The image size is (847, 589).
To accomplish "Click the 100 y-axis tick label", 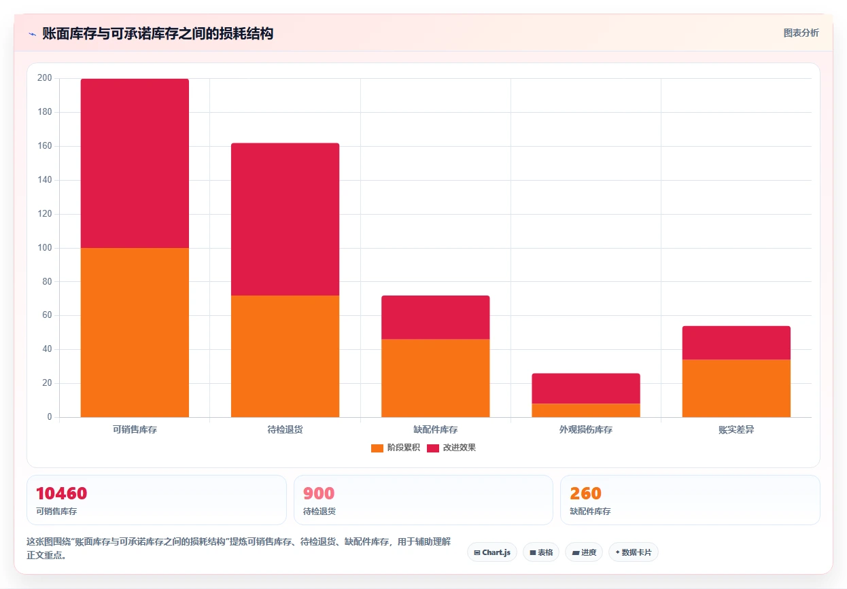I will pos(45,248).
